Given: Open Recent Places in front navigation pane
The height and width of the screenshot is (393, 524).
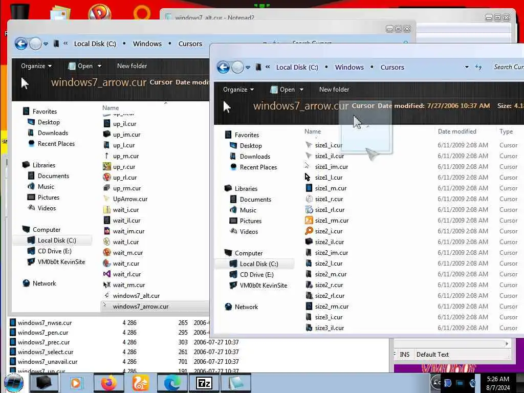Looking at the screenshot, I should click(253, 167).
